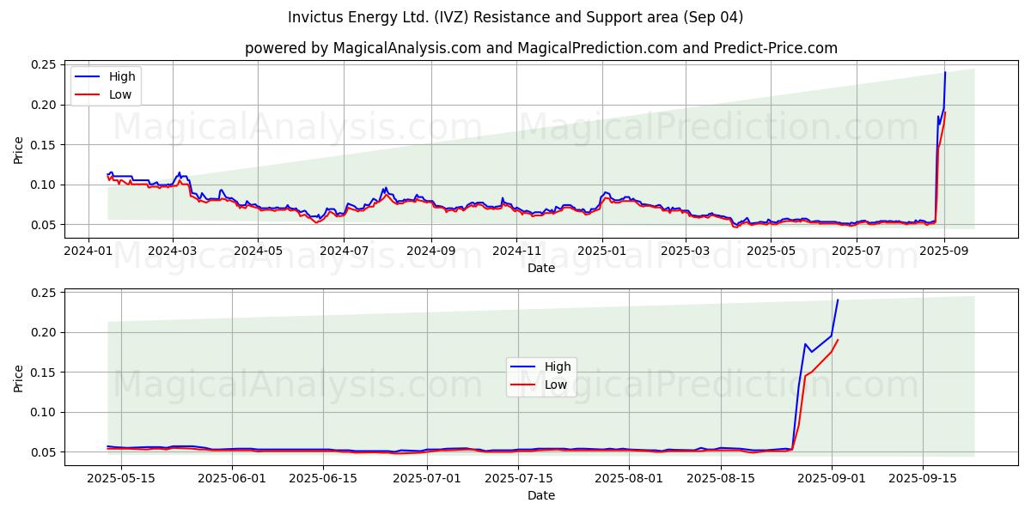Viewport: 1031px width, 515px height.
Task: Click the '2025-08-15' lower axis label
Action: pyautogui.click(x=720, y=478)
